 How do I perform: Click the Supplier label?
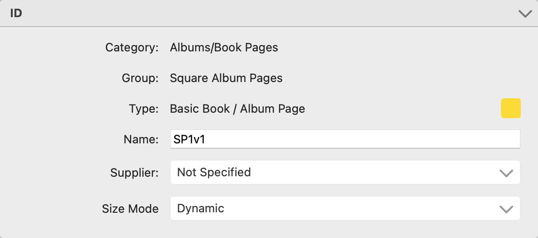(x=134, y=173)
